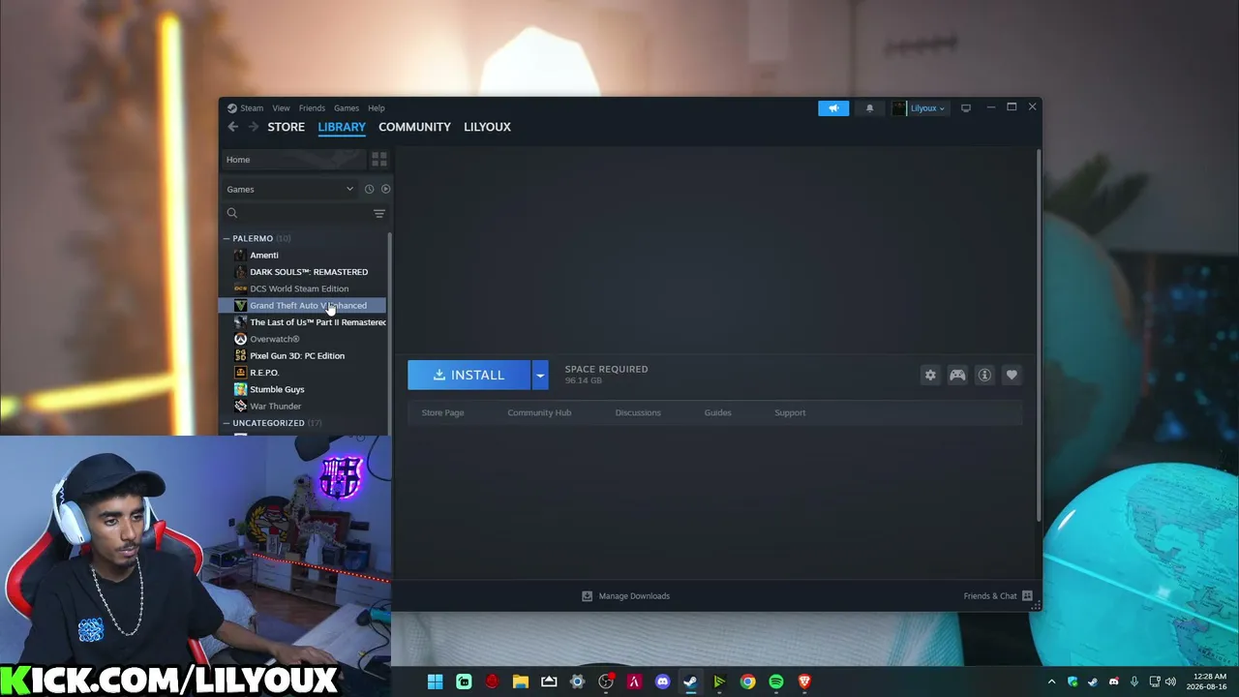Click the blue INSTALL button
The width and height of the screenshot is (1239, 697).
click(x=469, y=375)
